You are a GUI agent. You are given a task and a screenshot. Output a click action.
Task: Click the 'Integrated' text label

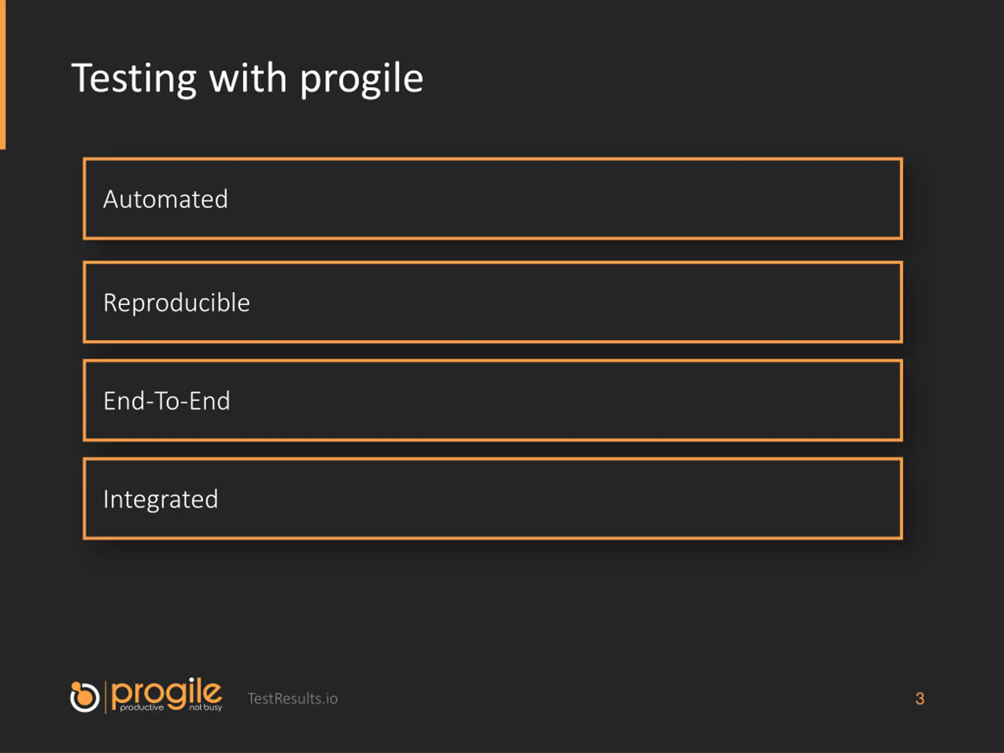(161, 500)
